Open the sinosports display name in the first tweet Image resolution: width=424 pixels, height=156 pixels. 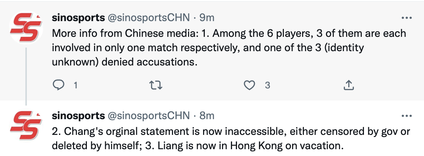pyautogui.click(x=78, y=18)
